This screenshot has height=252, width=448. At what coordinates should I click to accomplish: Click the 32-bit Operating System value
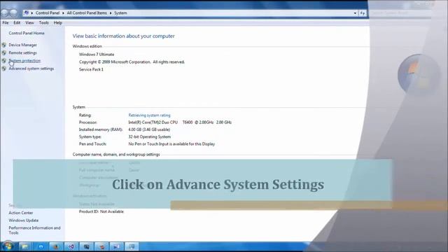pos(149,137)
